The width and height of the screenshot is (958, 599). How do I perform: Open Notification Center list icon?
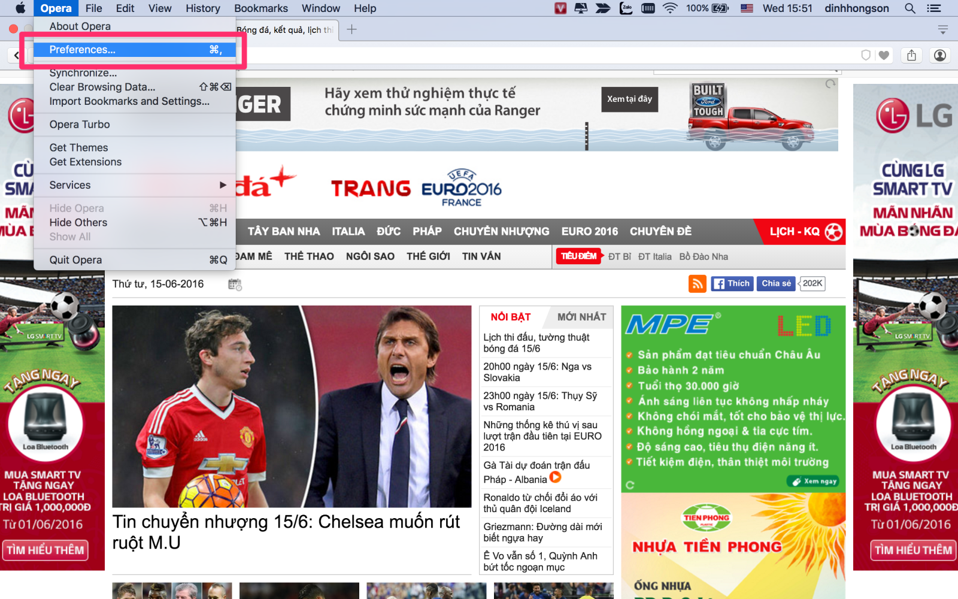click(x=933, y=8)
